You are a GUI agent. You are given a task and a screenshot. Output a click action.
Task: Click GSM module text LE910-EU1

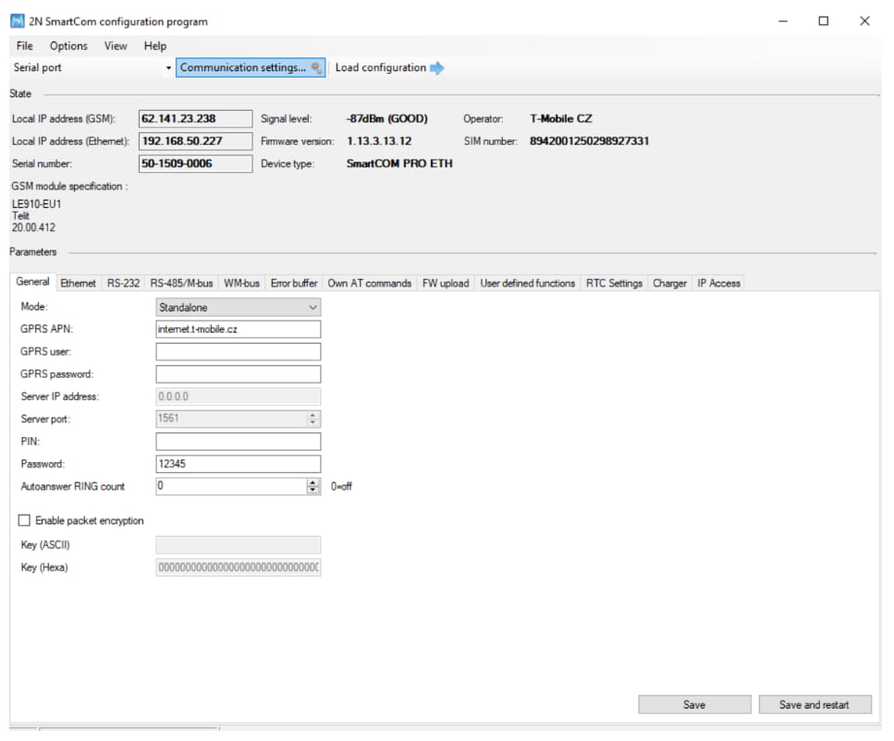(x=36, y=204)
